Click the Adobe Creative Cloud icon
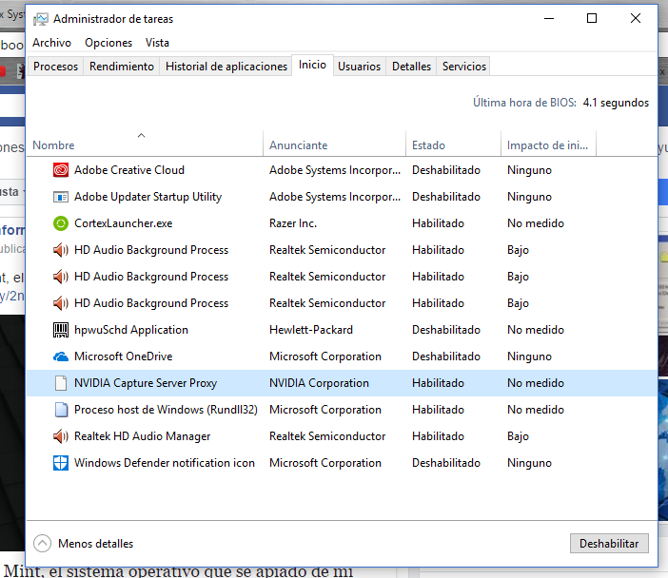Screen dimensions: 668x578 [61, 170]
